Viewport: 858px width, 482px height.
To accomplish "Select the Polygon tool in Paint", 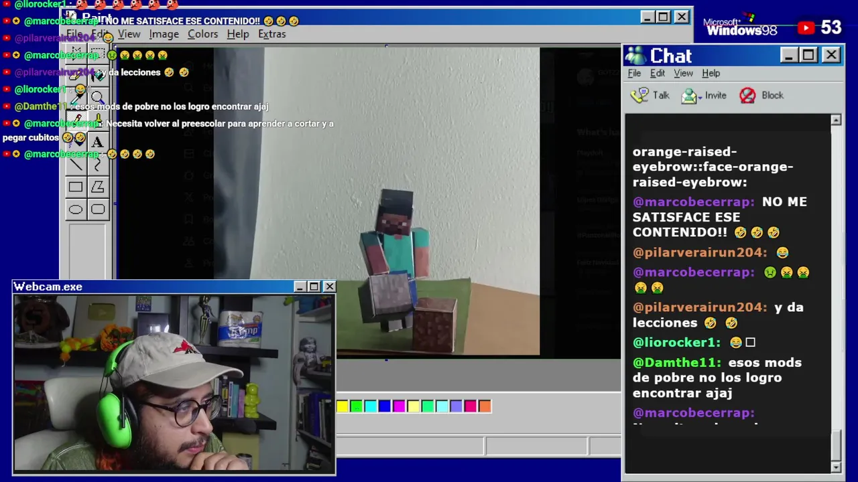I will click(x=98, y=187).
